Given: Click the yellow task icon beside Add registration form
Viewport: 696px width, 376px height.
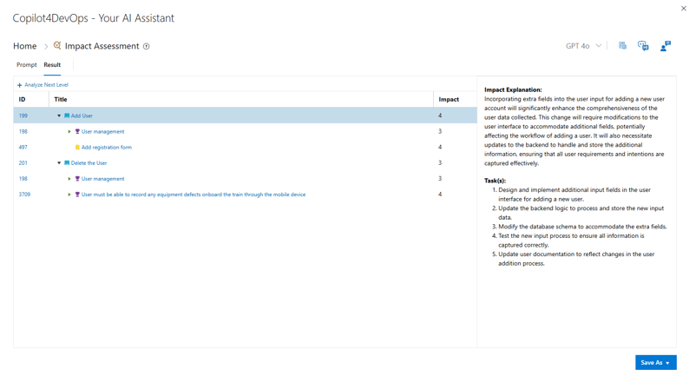Looking at the screenshot, I should [77, 147].
